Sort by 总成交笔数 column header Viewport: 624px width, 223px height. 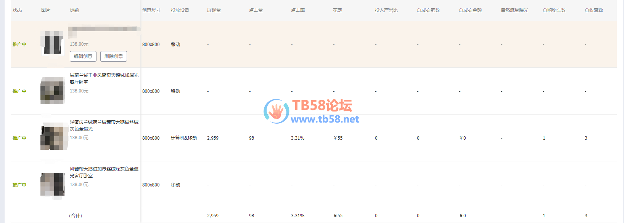428,10
